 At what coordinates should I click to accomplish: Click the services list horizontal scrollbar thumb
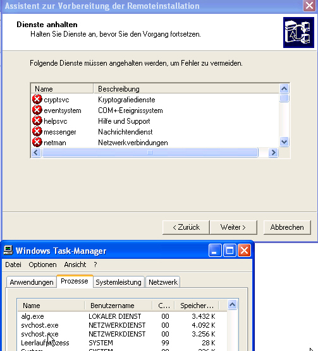click(x=150, y=152)
